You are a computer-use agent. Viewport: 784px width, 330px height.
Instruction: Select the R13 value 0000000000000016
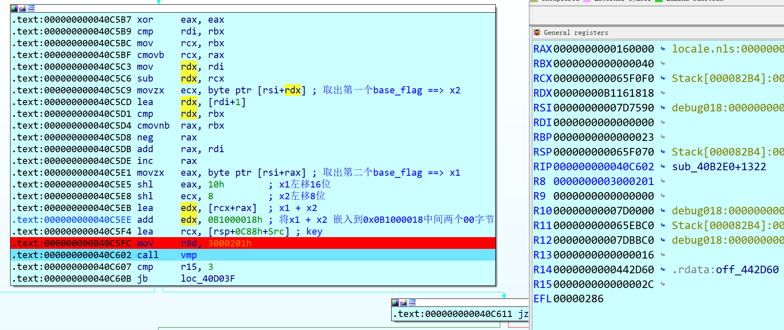click(x=604, y=255)
